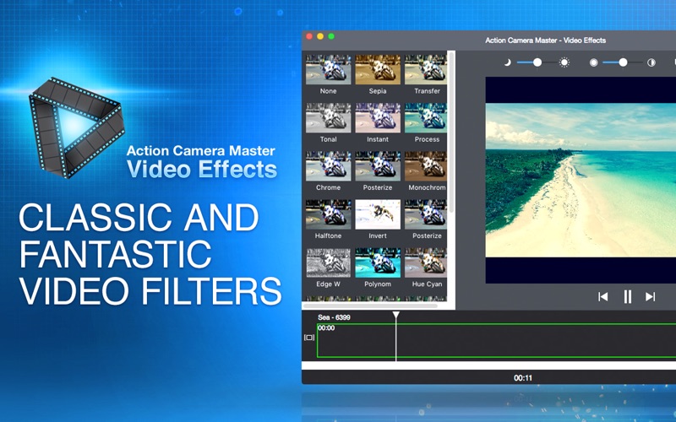
Task: Apply the Monochrom filter
Action: (426, 165)
